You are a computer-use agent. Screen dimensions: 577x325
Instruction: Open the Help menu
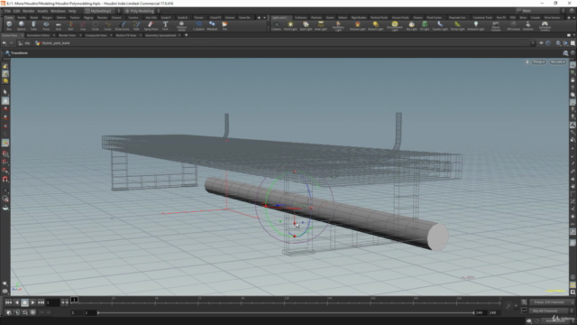(72, 11)
